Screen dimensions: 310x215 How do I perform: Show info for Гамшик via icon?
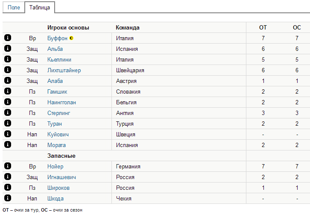7,91
